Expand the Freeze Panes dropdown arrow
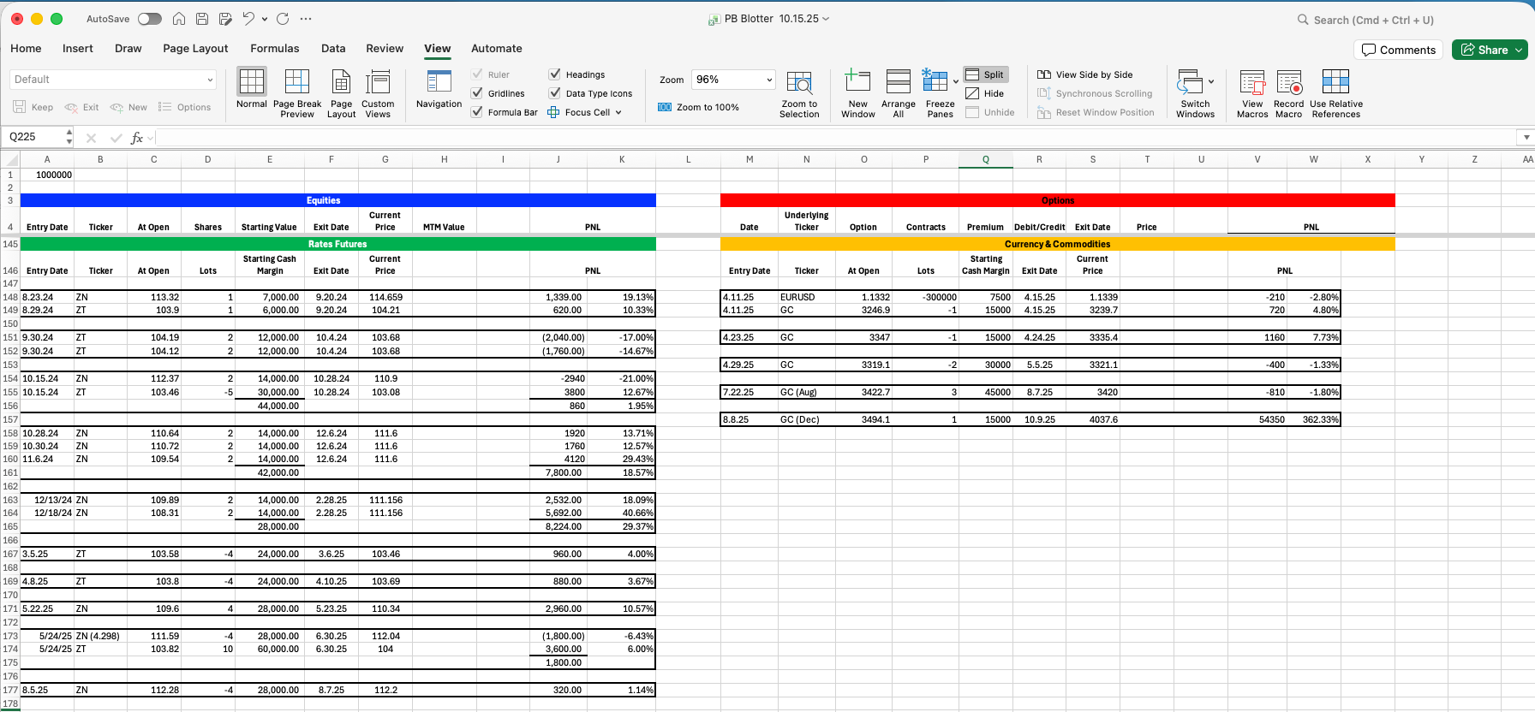Image resolution: width=1535 pixels, height=712 pixels. pos(956,82)
